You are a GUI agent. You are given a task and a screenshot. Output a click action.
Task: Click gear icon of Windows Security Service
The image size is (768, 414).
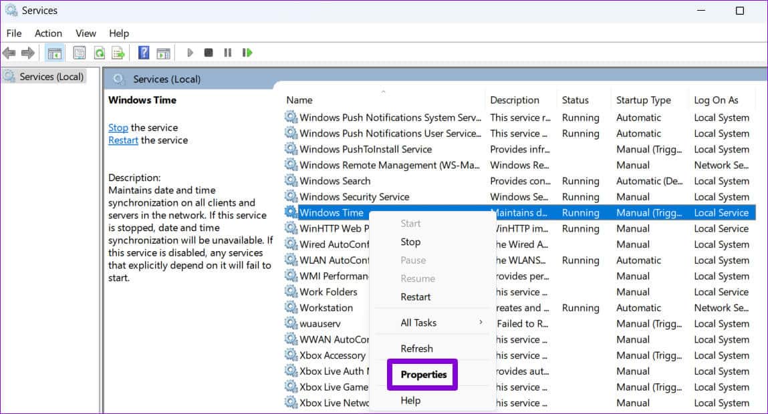[291, 196]
